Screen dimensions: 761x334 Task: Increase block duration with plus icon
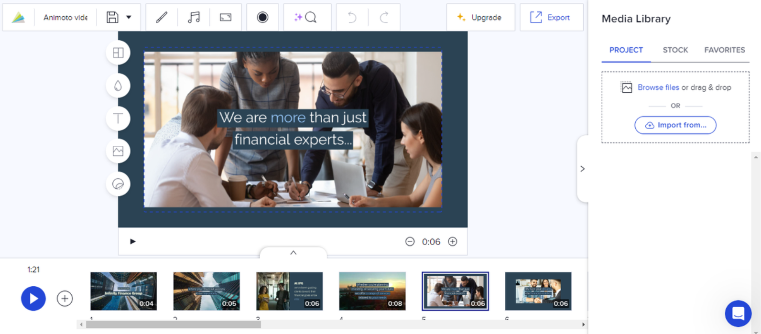pos(453,242)
